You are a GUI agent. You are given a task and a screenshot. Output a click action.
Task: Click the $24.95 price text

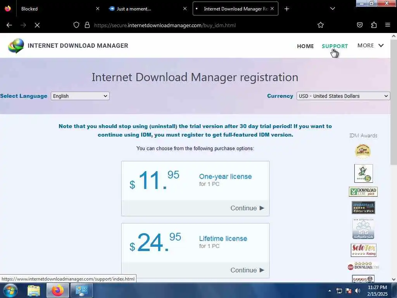point(155,243)
